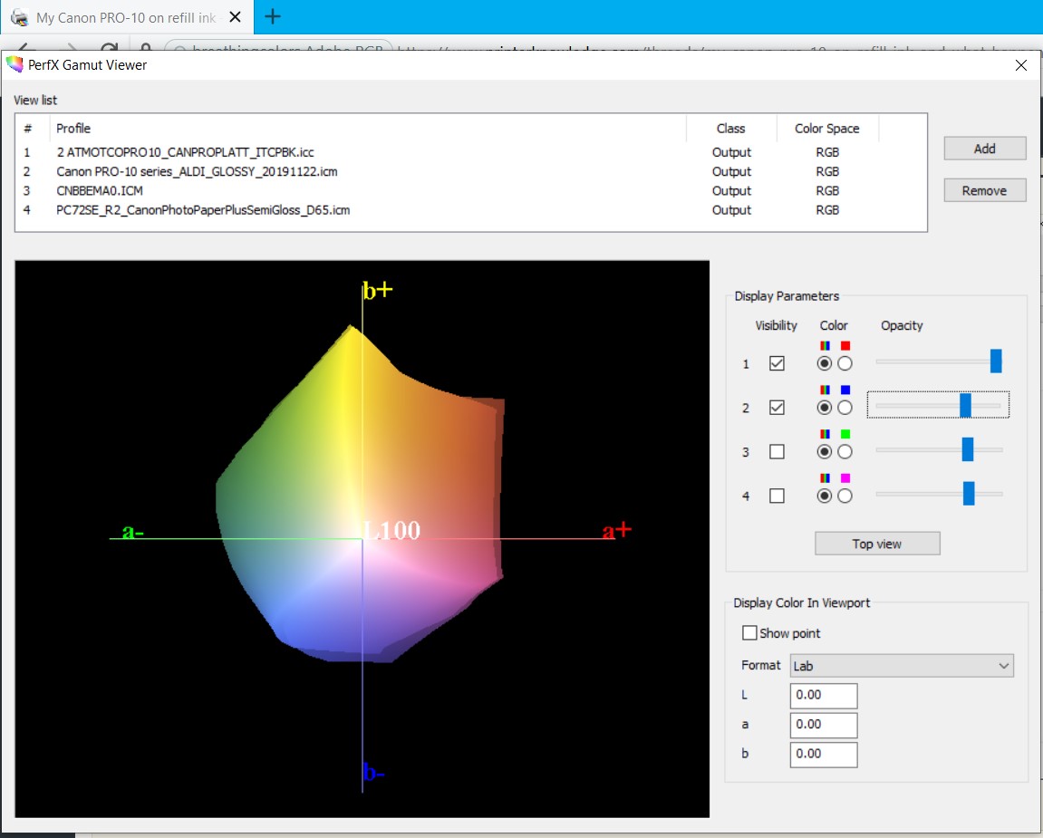Enable visibility checkbox for profile 3

(x=777, y=452)
